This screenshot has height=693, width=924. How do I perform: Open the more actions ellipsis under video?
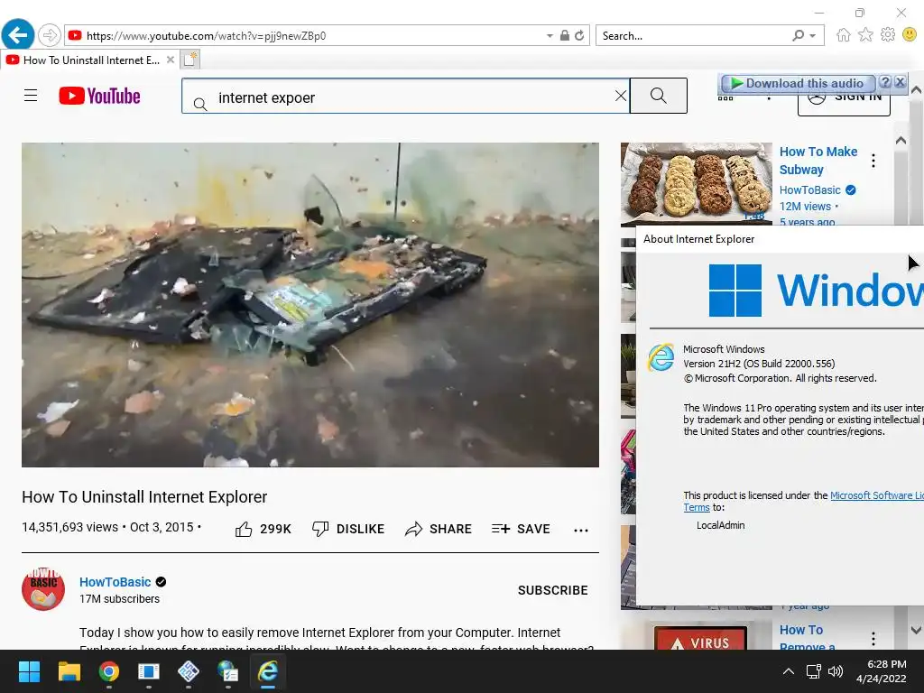click(x=581, y=530)
